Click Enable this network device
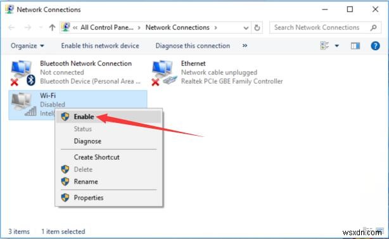The image size is (389, 239). click(100, 46)
